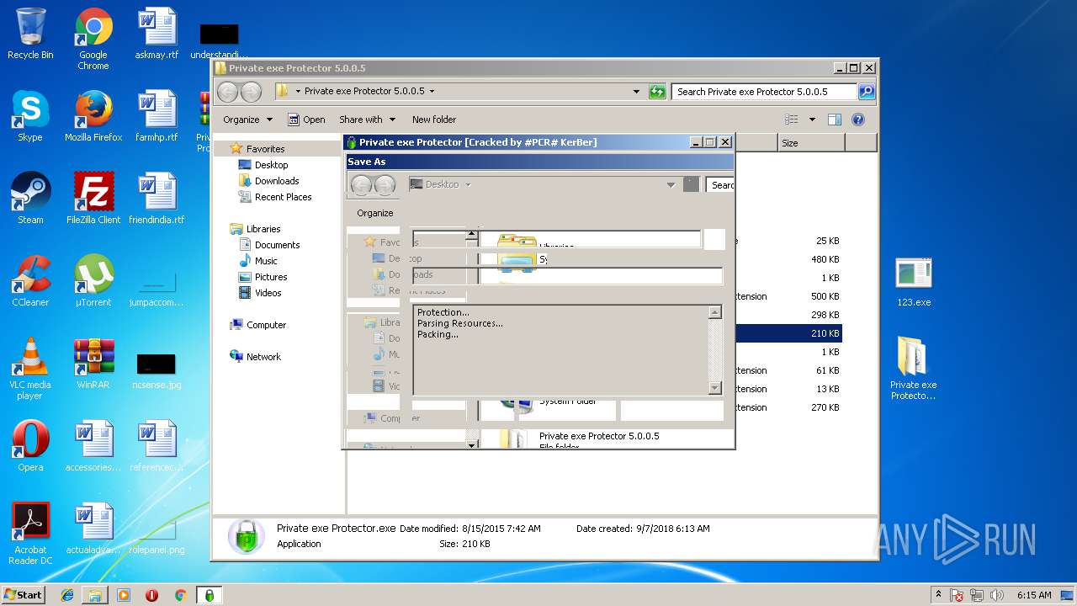Open the Save As location dropdown
Viewport: 1077px width, 606px height.
tap(671, 184)
